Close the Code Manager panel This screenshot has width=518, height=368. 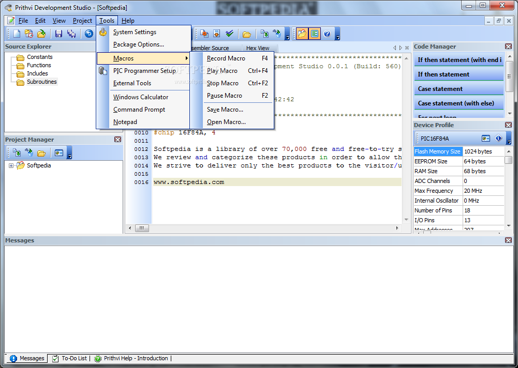tap(508, 47)
